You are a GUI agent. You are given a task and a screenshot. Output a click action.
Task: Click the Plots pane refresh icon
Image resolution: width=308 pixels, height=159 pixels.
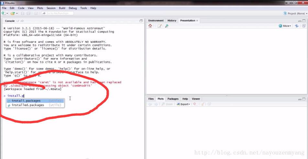point(209,104)
